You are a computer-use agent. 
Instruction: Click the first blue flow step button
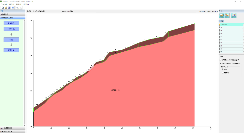[x=11, y=23]
